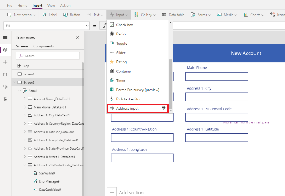Expand Account Name_DataCard1
The width and height of the screenshot is (285, 196).
25,99
